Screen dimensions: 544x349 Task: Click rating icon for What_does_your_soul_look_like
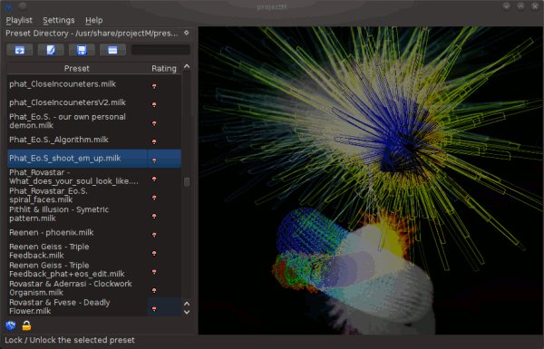tap(154, 179)
